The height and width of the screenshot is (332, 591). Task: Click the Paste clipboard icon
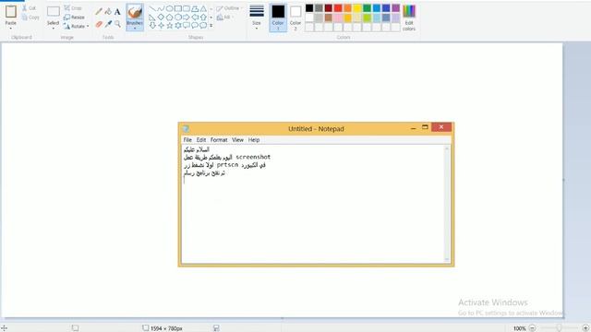click(x=10, y=12)
